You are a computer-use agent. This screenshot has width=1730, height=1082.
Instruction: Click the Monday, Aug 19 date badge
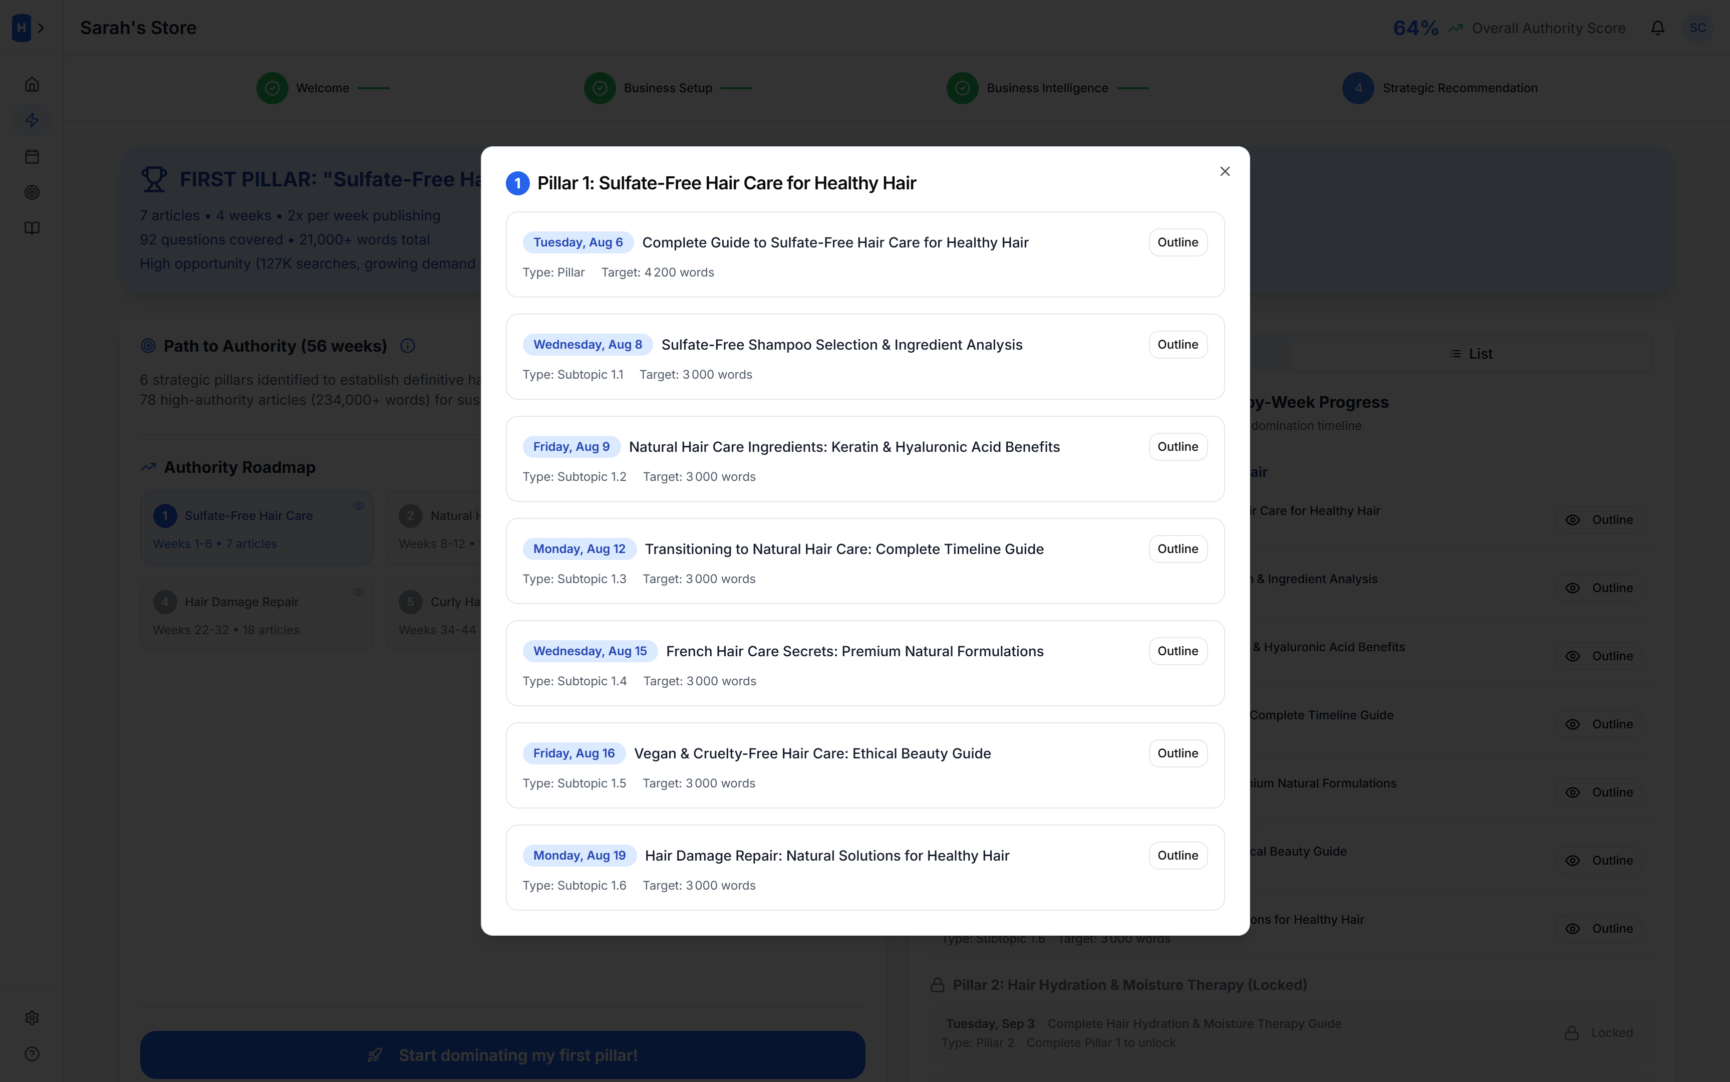click(579, 855)
